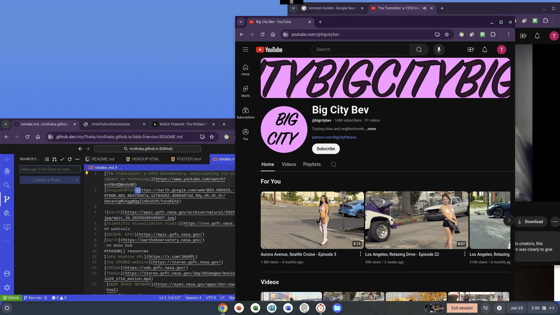The height and width of the screenshot is (315, 560).
Task: Open more actions for Aurora Avenue video
Action: pyautogui.click(x=360, y=254)
